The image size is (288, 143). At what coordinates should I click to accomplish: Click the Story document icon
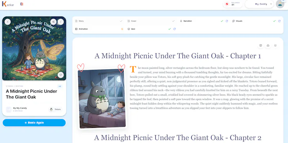(76, 21)
